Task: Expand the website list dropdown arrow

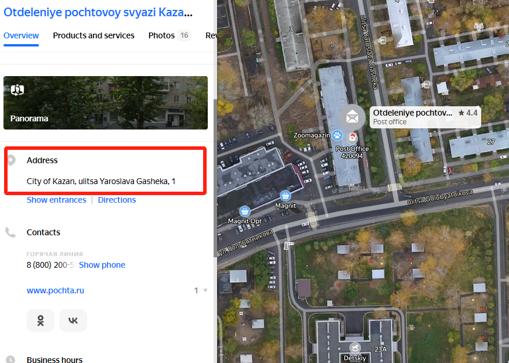Action: [x=205, y=290]
